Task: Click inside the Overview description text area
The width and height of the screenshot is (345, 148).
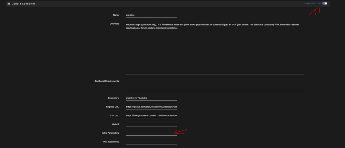Action: pyautogui.click(x=215, y=48)
